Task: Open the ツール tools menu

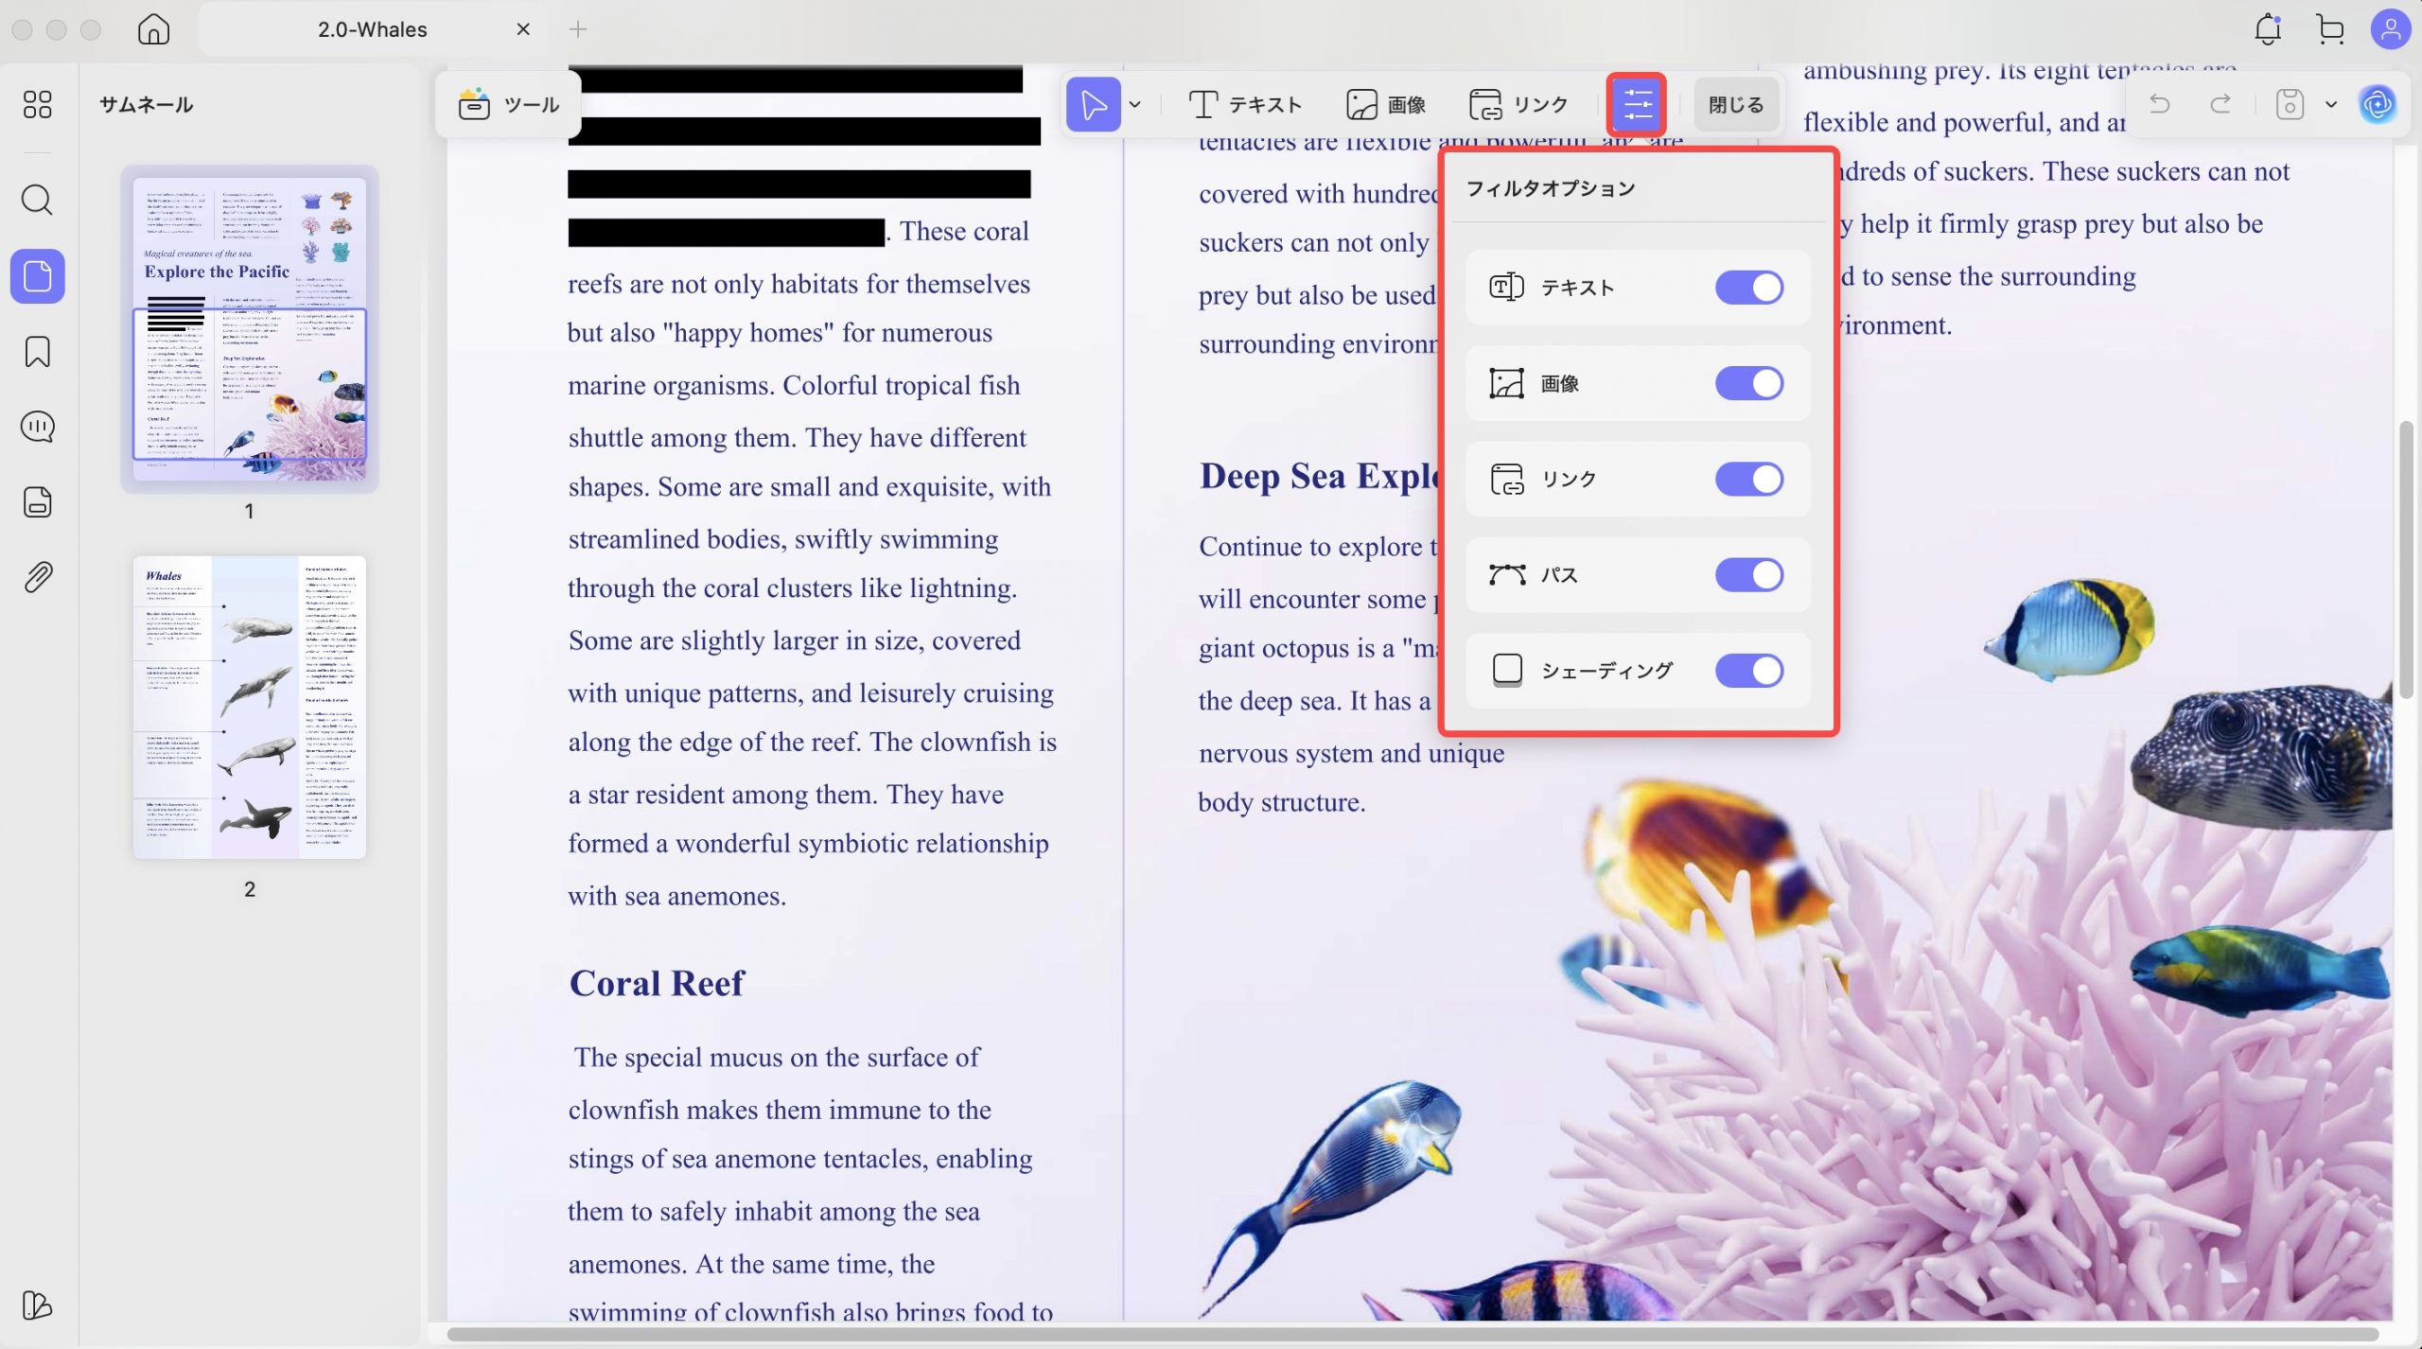Action: click(x=509, y=104)
